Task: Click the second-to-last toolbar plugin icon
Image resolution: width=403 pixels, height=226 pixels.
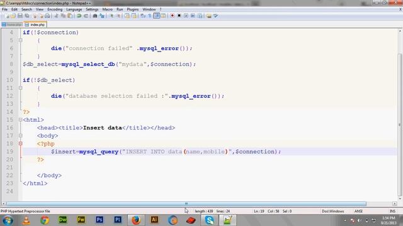Action: coord(209,16)
